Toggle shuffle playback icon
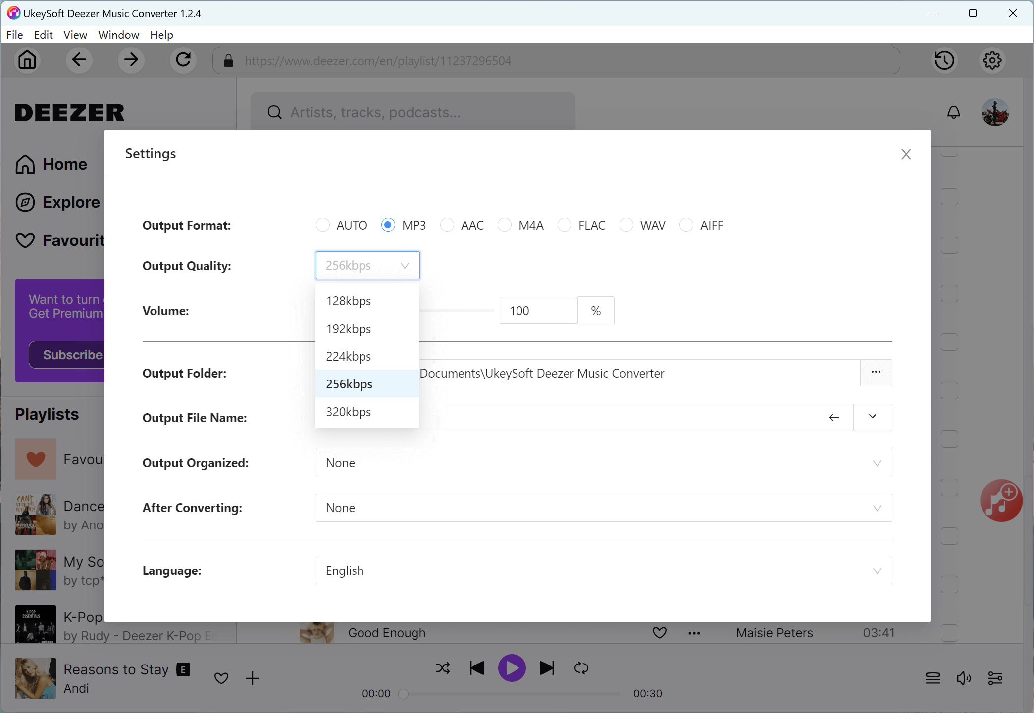The width and height of the screenshot is (1034, 713). 442,668
